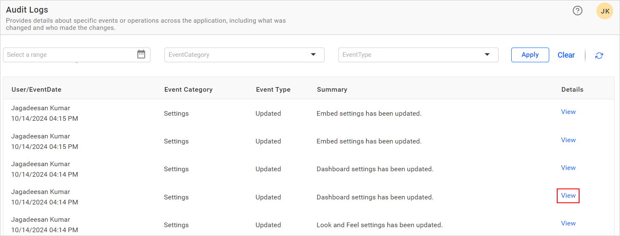Refresh the audit logs list
This screenshot has height=236, width=620.
pyautogui.click(x=599, y=56)
